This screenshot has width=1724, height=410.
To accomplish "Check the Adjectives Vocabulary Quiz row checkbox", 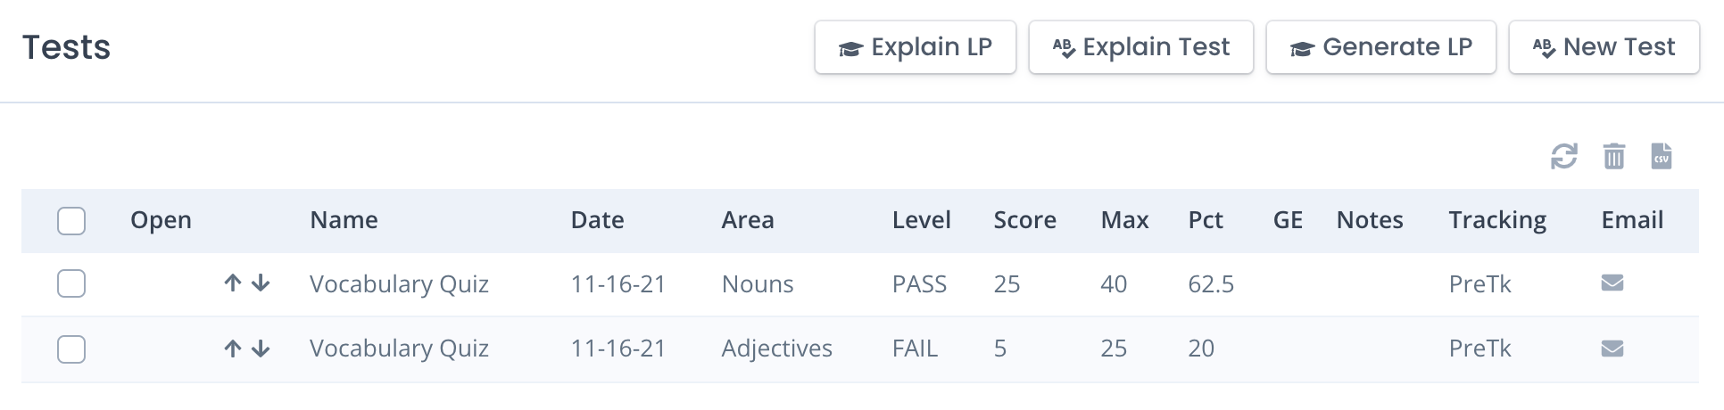I will tap(71, 348).
